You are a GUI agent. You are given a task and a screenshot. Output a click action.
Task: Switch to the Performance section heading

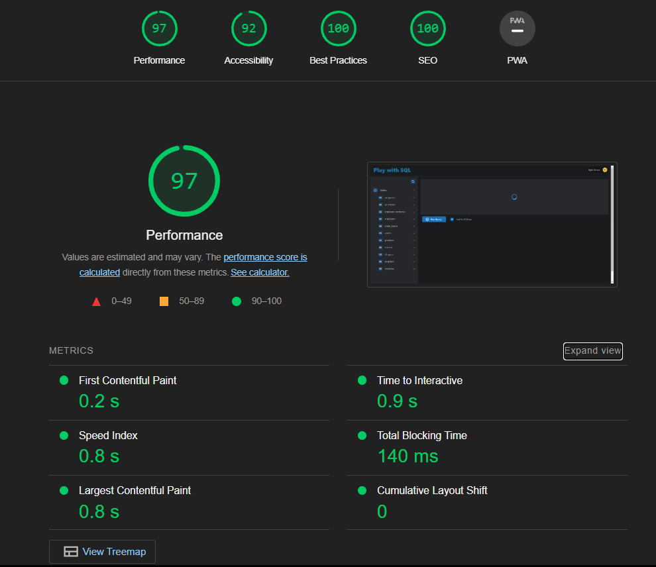[x=184, y=234]
